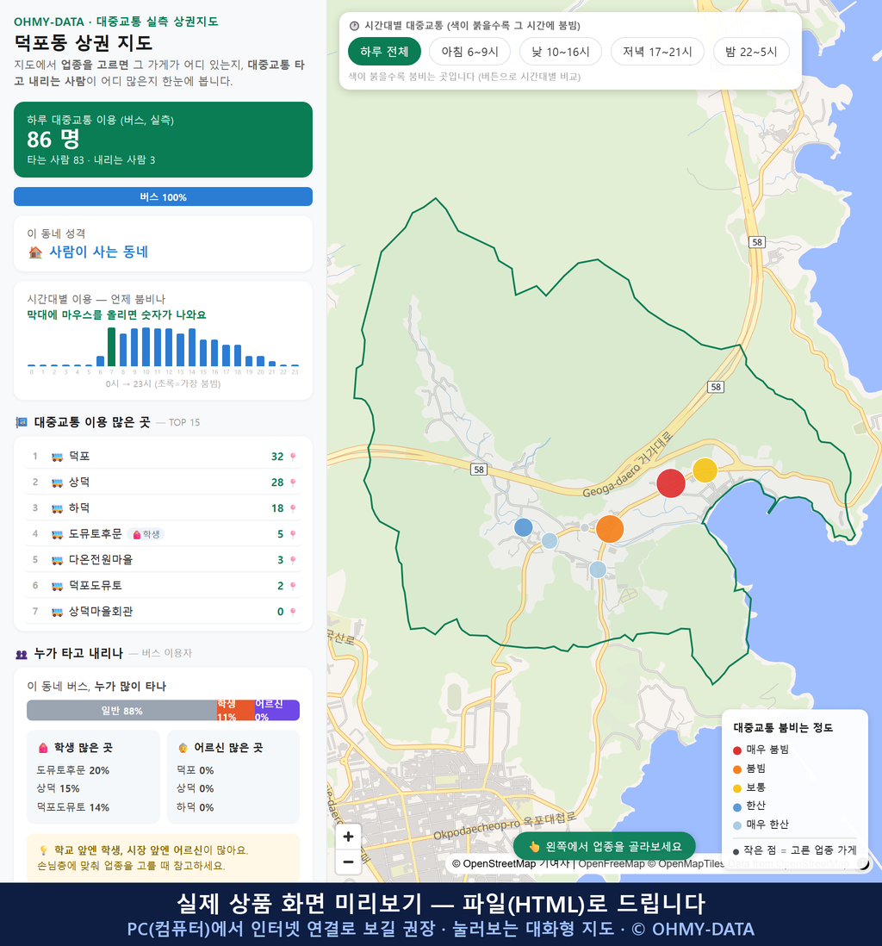Click the 상덕 15% entry in student card
Screen dimensions: 882x946
(x=58, y=789)
